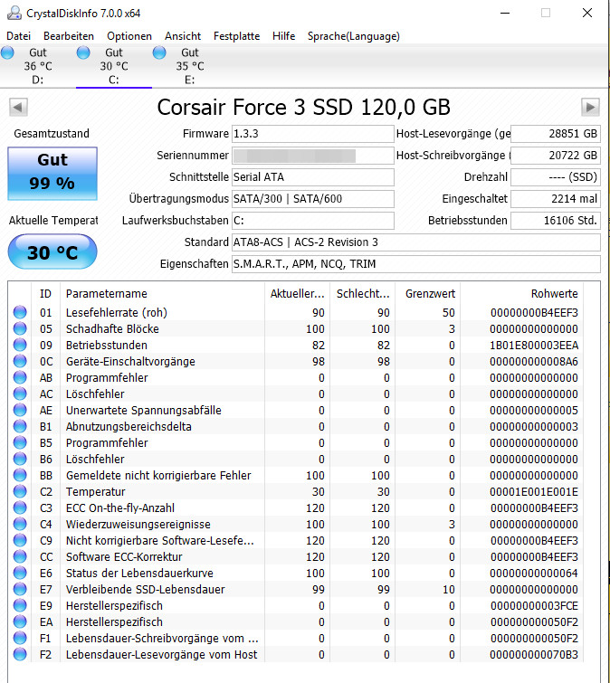Open the Datei menu
The image size is (610, 683).
19,36
